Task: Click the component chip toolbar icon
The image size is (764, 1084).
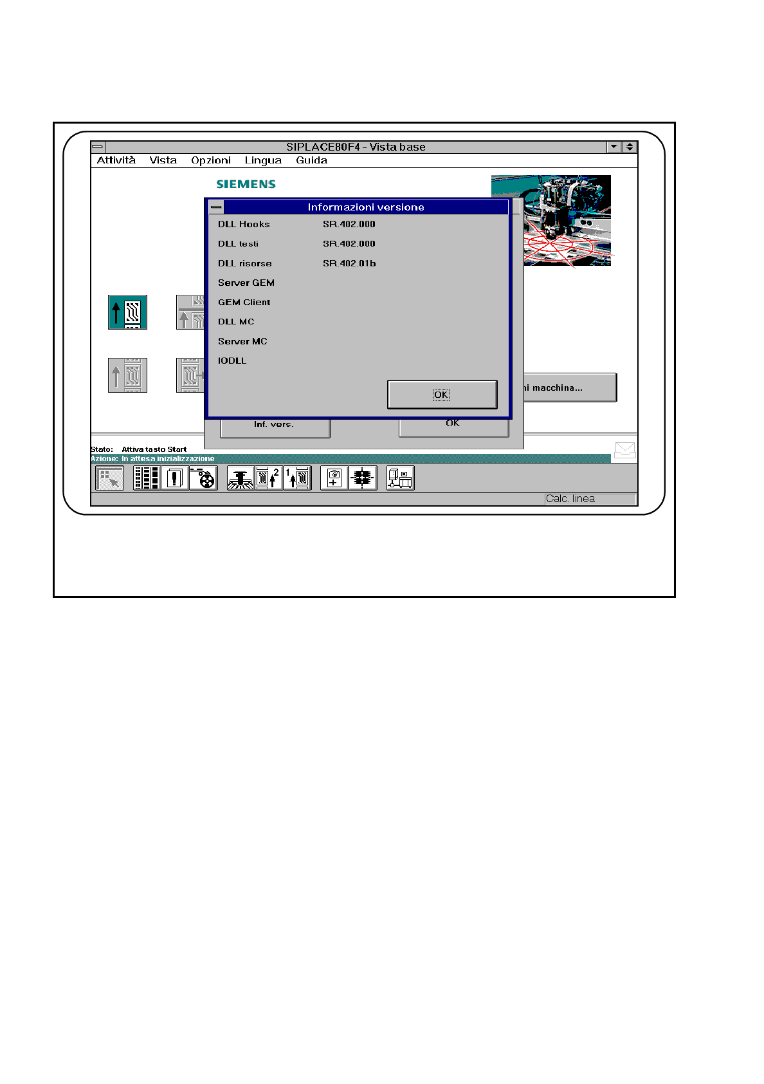Action: tap(363, 478)
